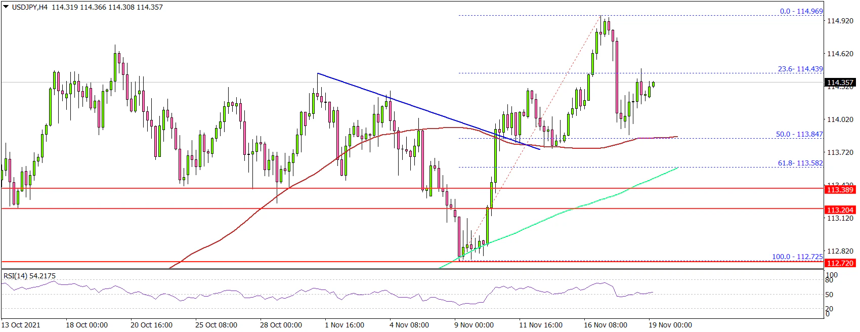Click the 1 Nov 16:00 time label
The width and height of the screenshot is (860, 332).
(345, 325)
